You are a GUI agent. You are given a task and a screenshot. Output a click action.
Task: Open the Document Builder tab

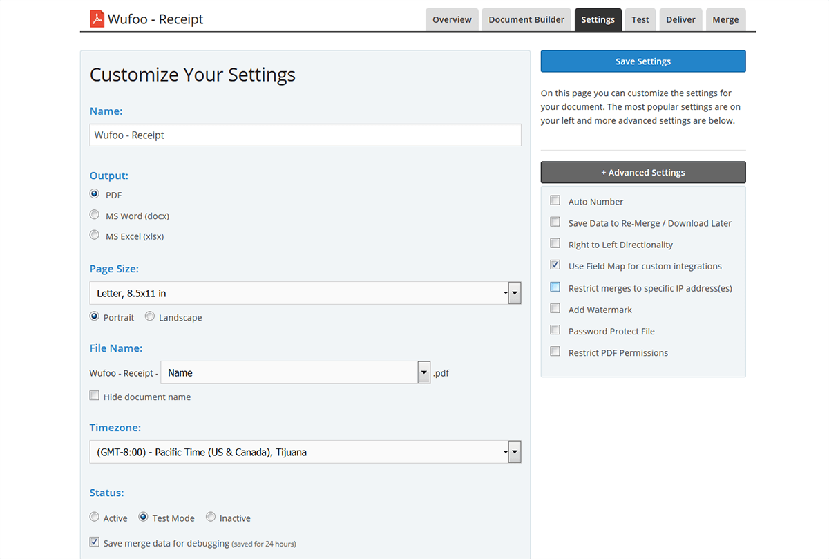[526, 20]
